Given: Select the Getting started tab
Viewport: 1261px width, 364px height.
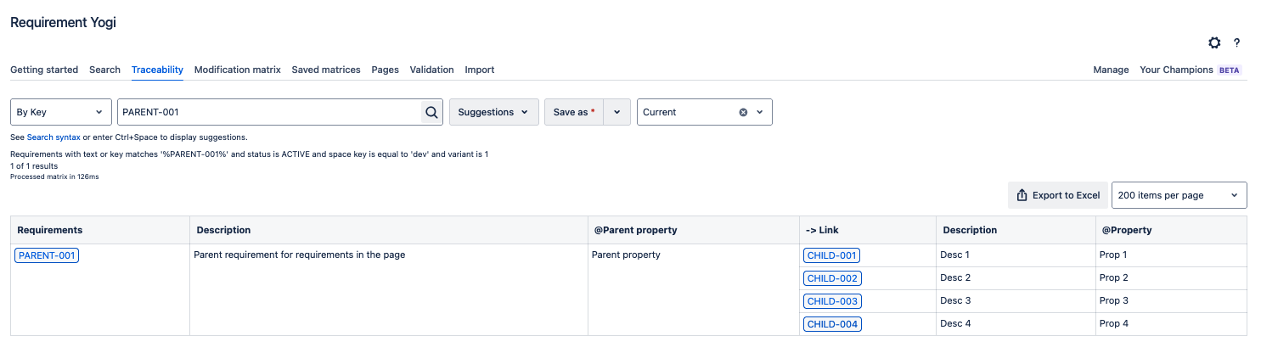Looking at the screenshot, I should click(x=44, y=70).
